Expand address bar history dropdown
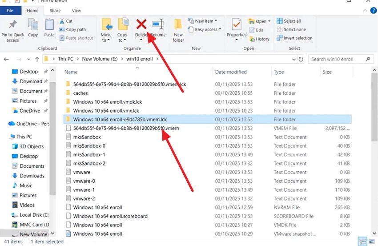Viewport: 378px width, 246px height. coord(294,59)
